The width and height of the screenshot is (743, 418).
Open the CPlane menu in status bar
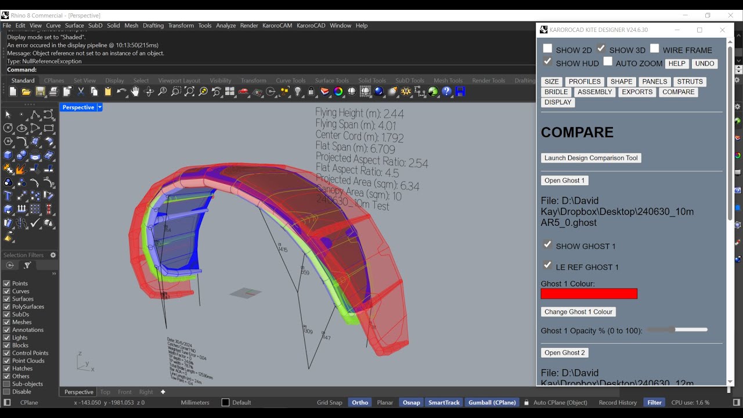29,402
